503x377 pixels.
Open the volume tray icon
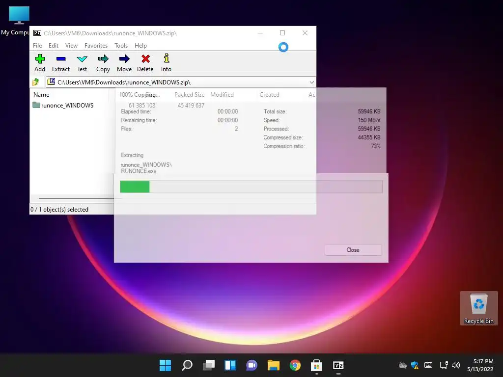point(455,365)
